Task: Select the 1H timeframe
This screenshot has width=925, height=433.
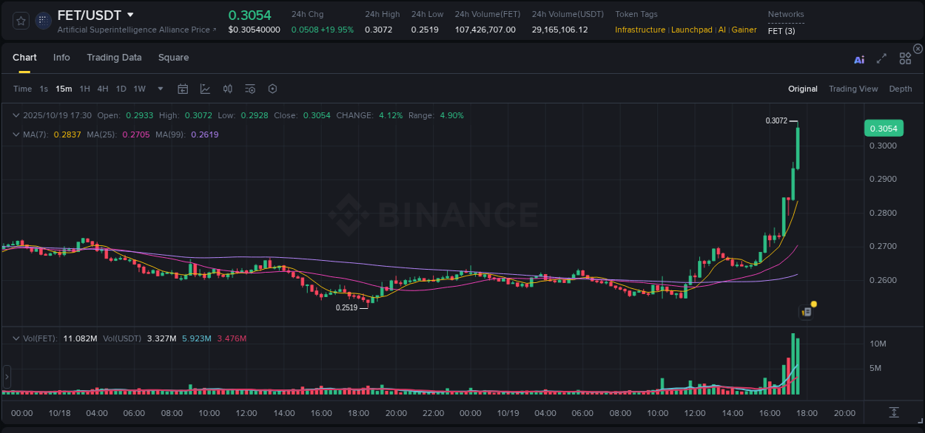Action: [84, 89]
